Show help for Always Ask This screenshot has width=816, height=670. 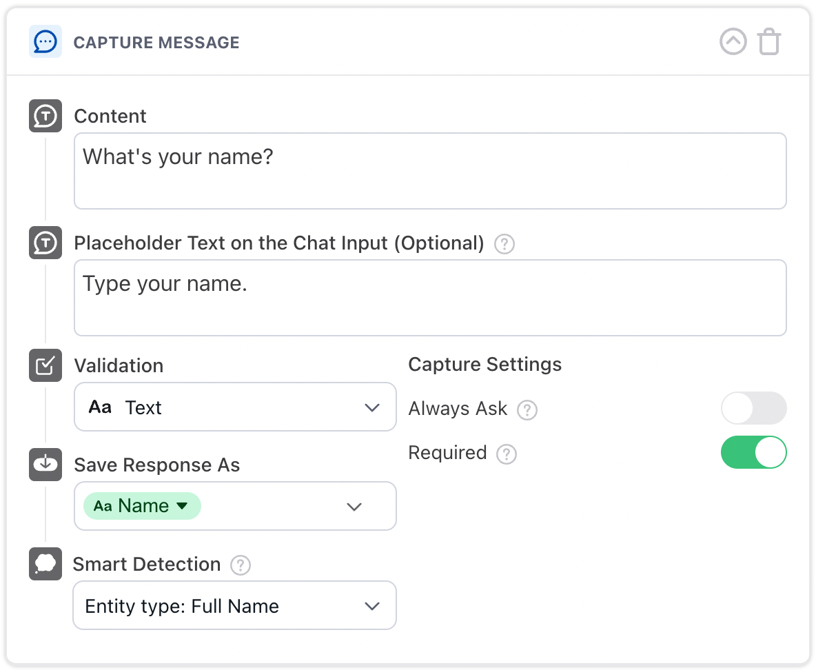[x=527, y=410]
